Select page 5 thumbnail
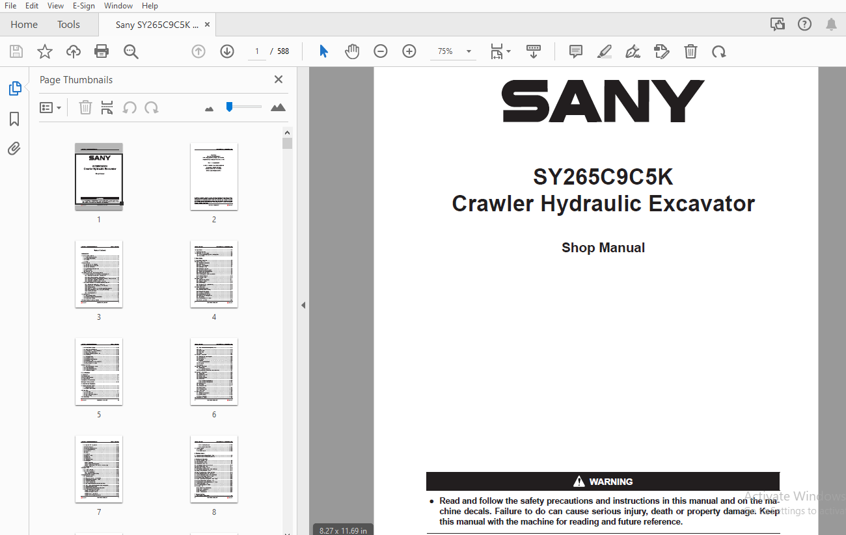This screenshot has width=846, height=535. click(99, 371)
